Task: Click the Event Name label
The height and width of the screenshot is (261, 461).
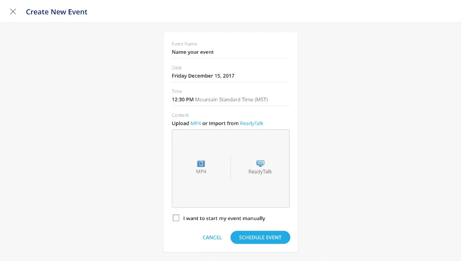Action: tap(184, 44)
